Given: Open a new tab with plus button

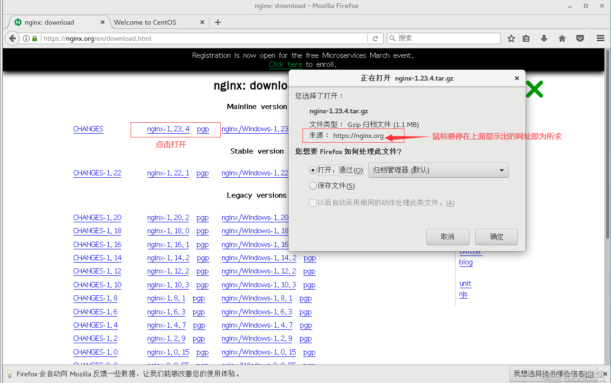Looking at the screenshot, I should [218, 22].
